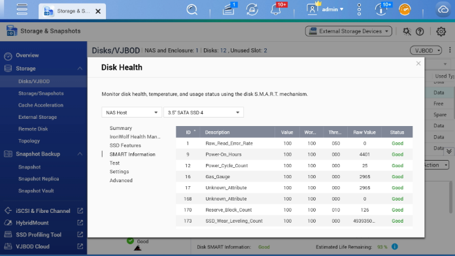Open the NAS Host dropdown
The image size is (455, 256).
click(x=132, y=112)
